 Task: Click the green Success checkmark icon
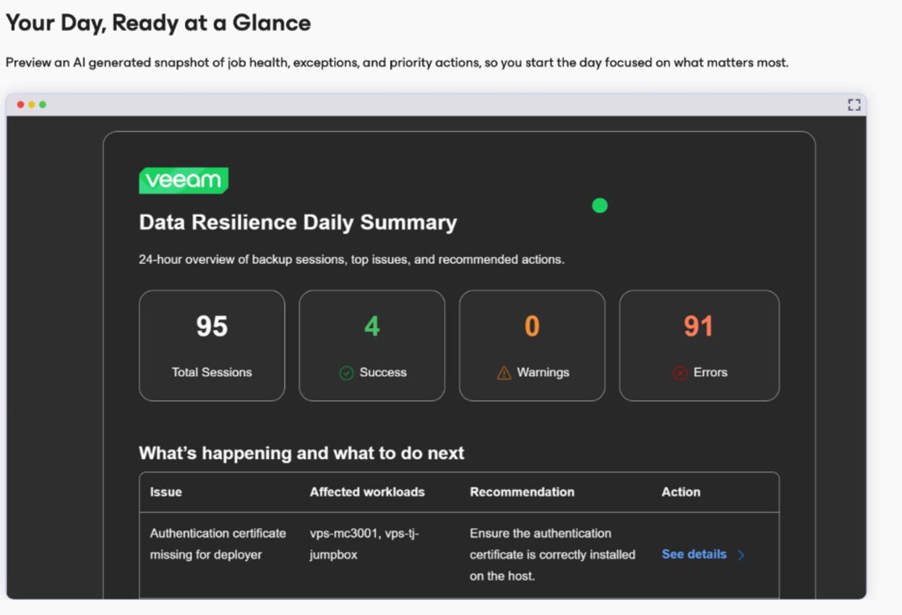point(346,372)
